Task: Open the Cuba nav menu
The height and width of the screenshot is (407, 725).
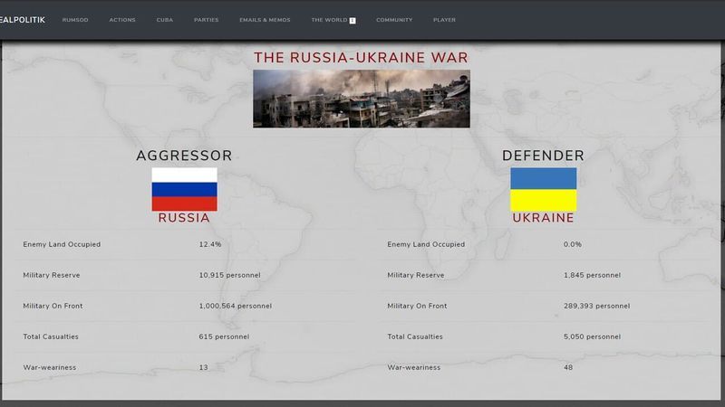Action: [x=164, y=20]
